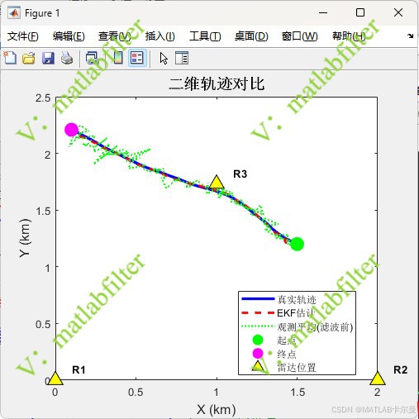Click the R2 radar triangle marker
The image size is (419, 419).
(378, 379)
